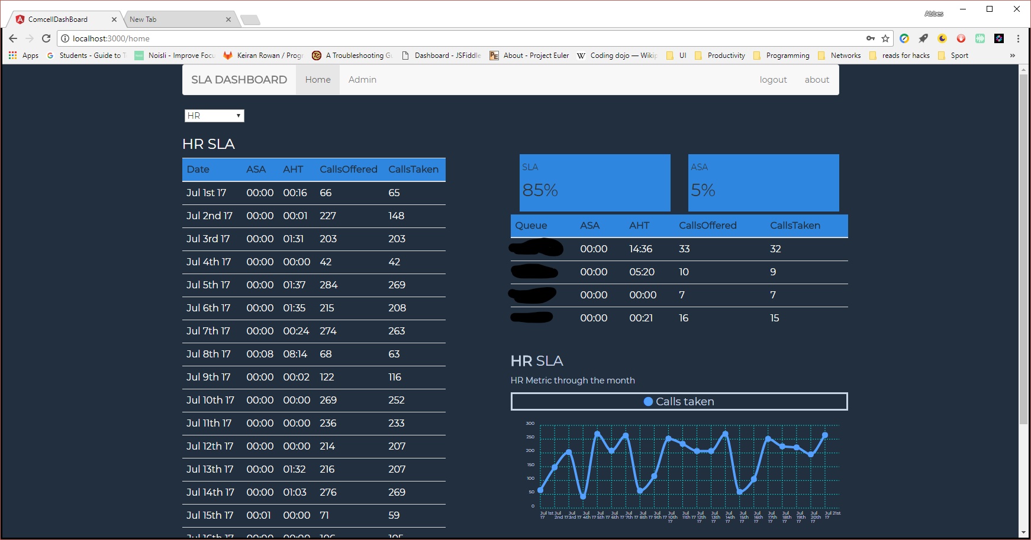Click the Date column header in HR SLA table
Screen dimensions: 1031x540
click(x=198, y=170)
